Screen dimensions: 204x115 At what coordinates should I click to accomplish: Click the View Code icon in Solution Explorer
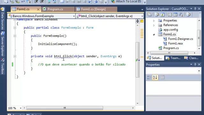(x=170, y=15)
